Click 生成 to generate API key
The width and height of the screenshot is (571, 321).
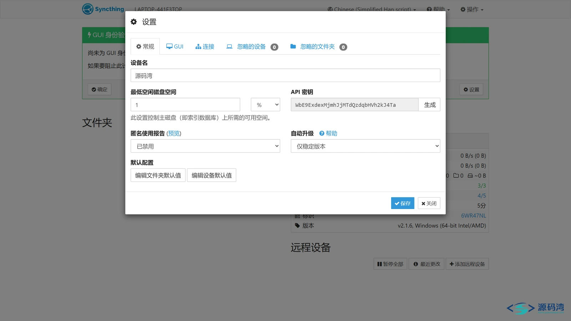click(x=430, y=105)
